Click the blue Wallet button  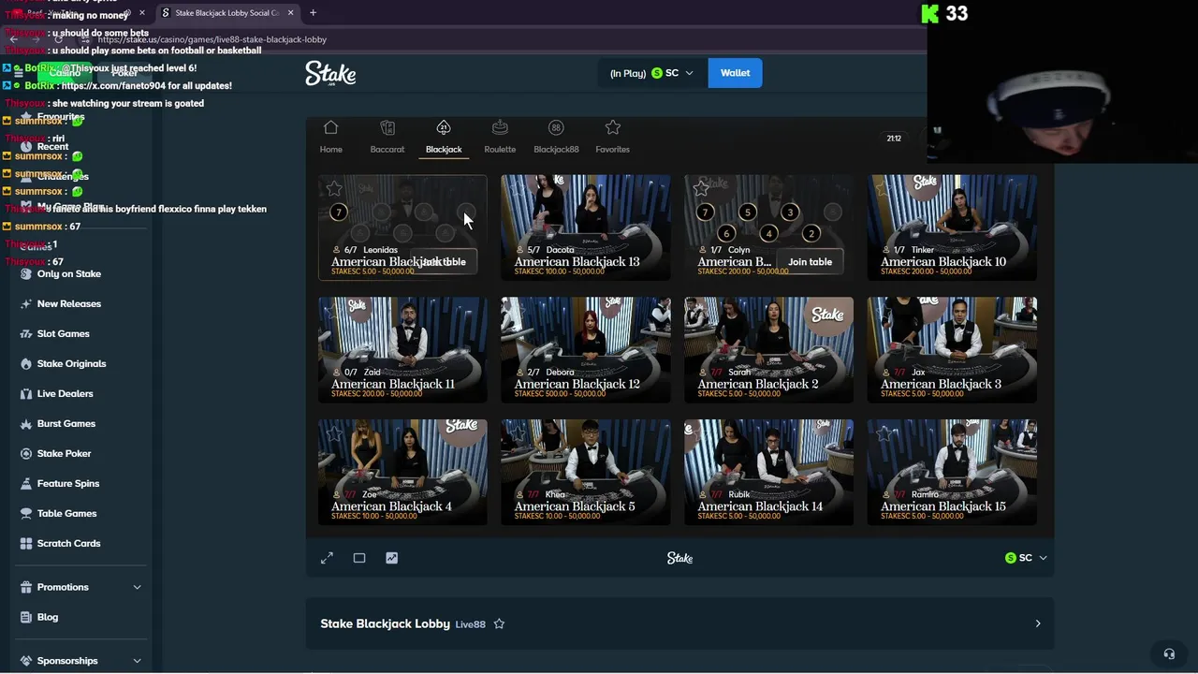point(735,73)
